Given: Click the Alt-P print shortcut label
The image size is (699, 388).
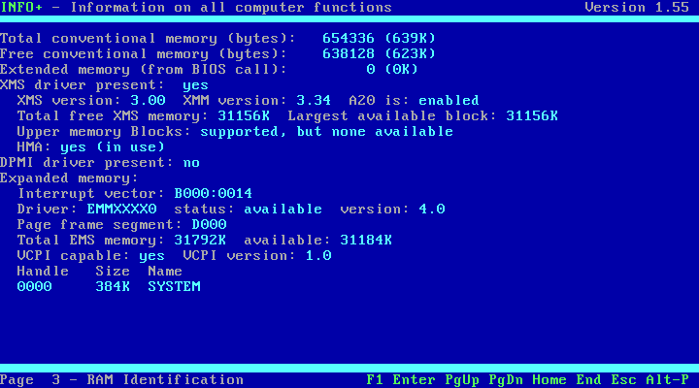Looking at the screenshot, I should [667, 379].
